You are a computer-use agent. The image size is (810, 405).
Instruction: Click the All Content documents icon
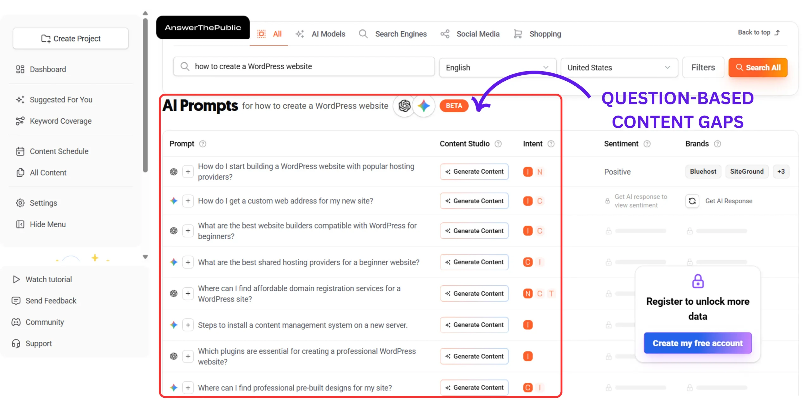[x=20, y=172]
